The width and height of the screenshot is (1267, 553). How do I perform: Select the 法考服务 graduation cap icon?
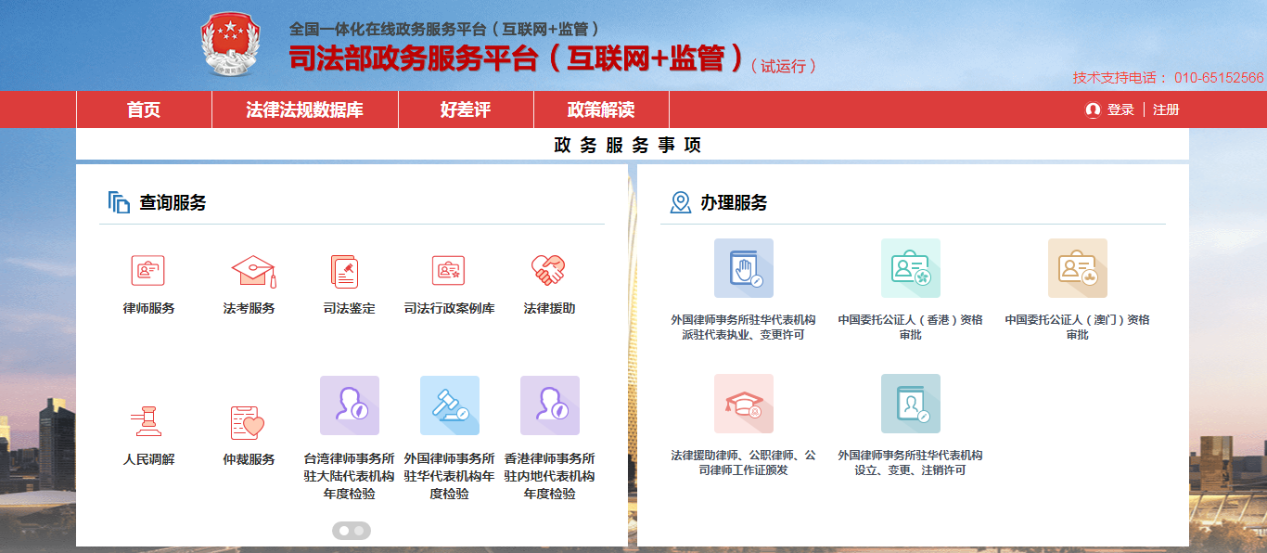(248, 272)
